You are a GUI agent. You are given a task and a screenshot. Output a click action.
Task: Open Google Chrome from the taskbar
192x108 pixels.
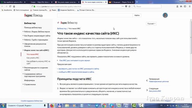pos(104,106)
